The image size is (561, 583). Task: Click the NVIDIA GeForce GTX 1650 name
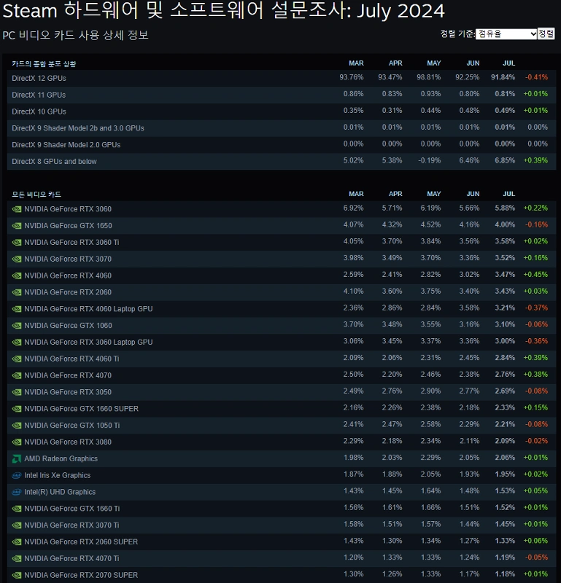point(68,226)
